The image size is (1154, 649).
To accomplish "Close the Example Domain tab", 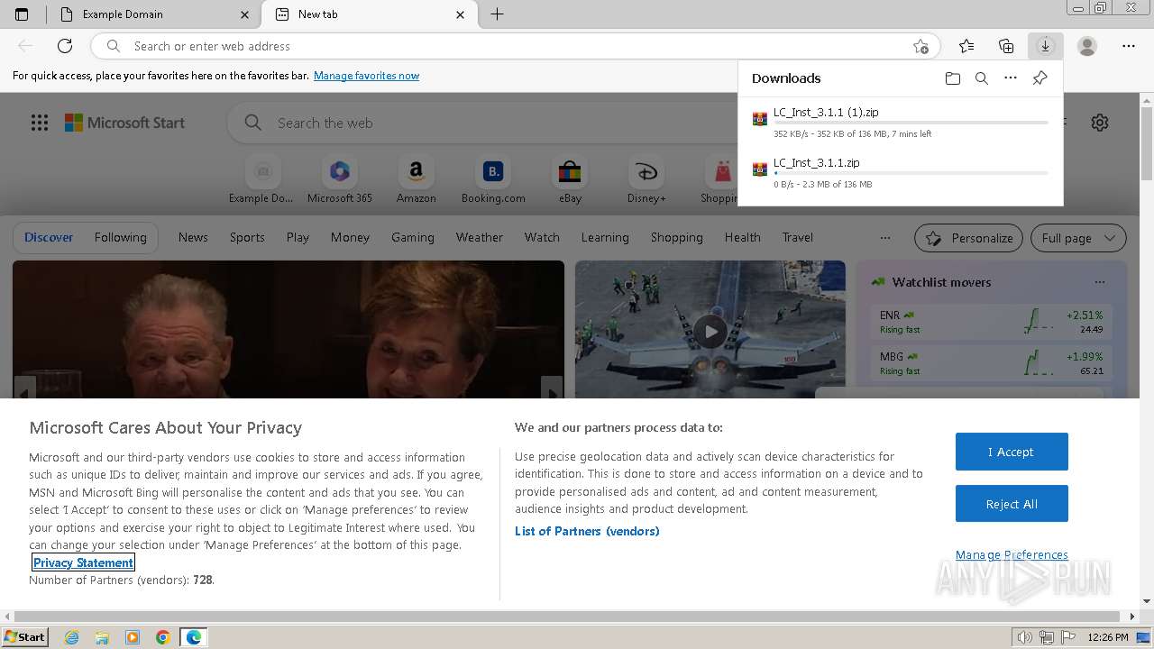I will pyautogui.click(x=245, y=14).
